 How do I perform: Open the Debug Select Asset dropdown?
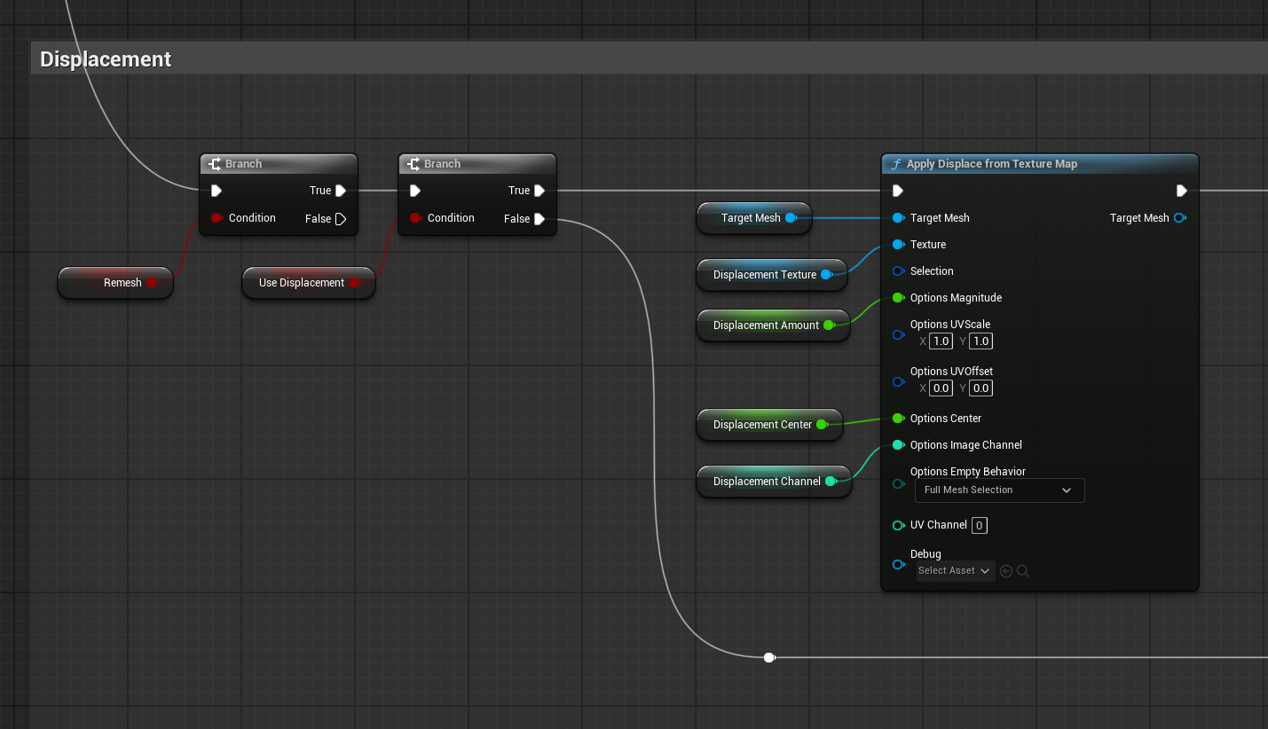(x=955, y=571)
